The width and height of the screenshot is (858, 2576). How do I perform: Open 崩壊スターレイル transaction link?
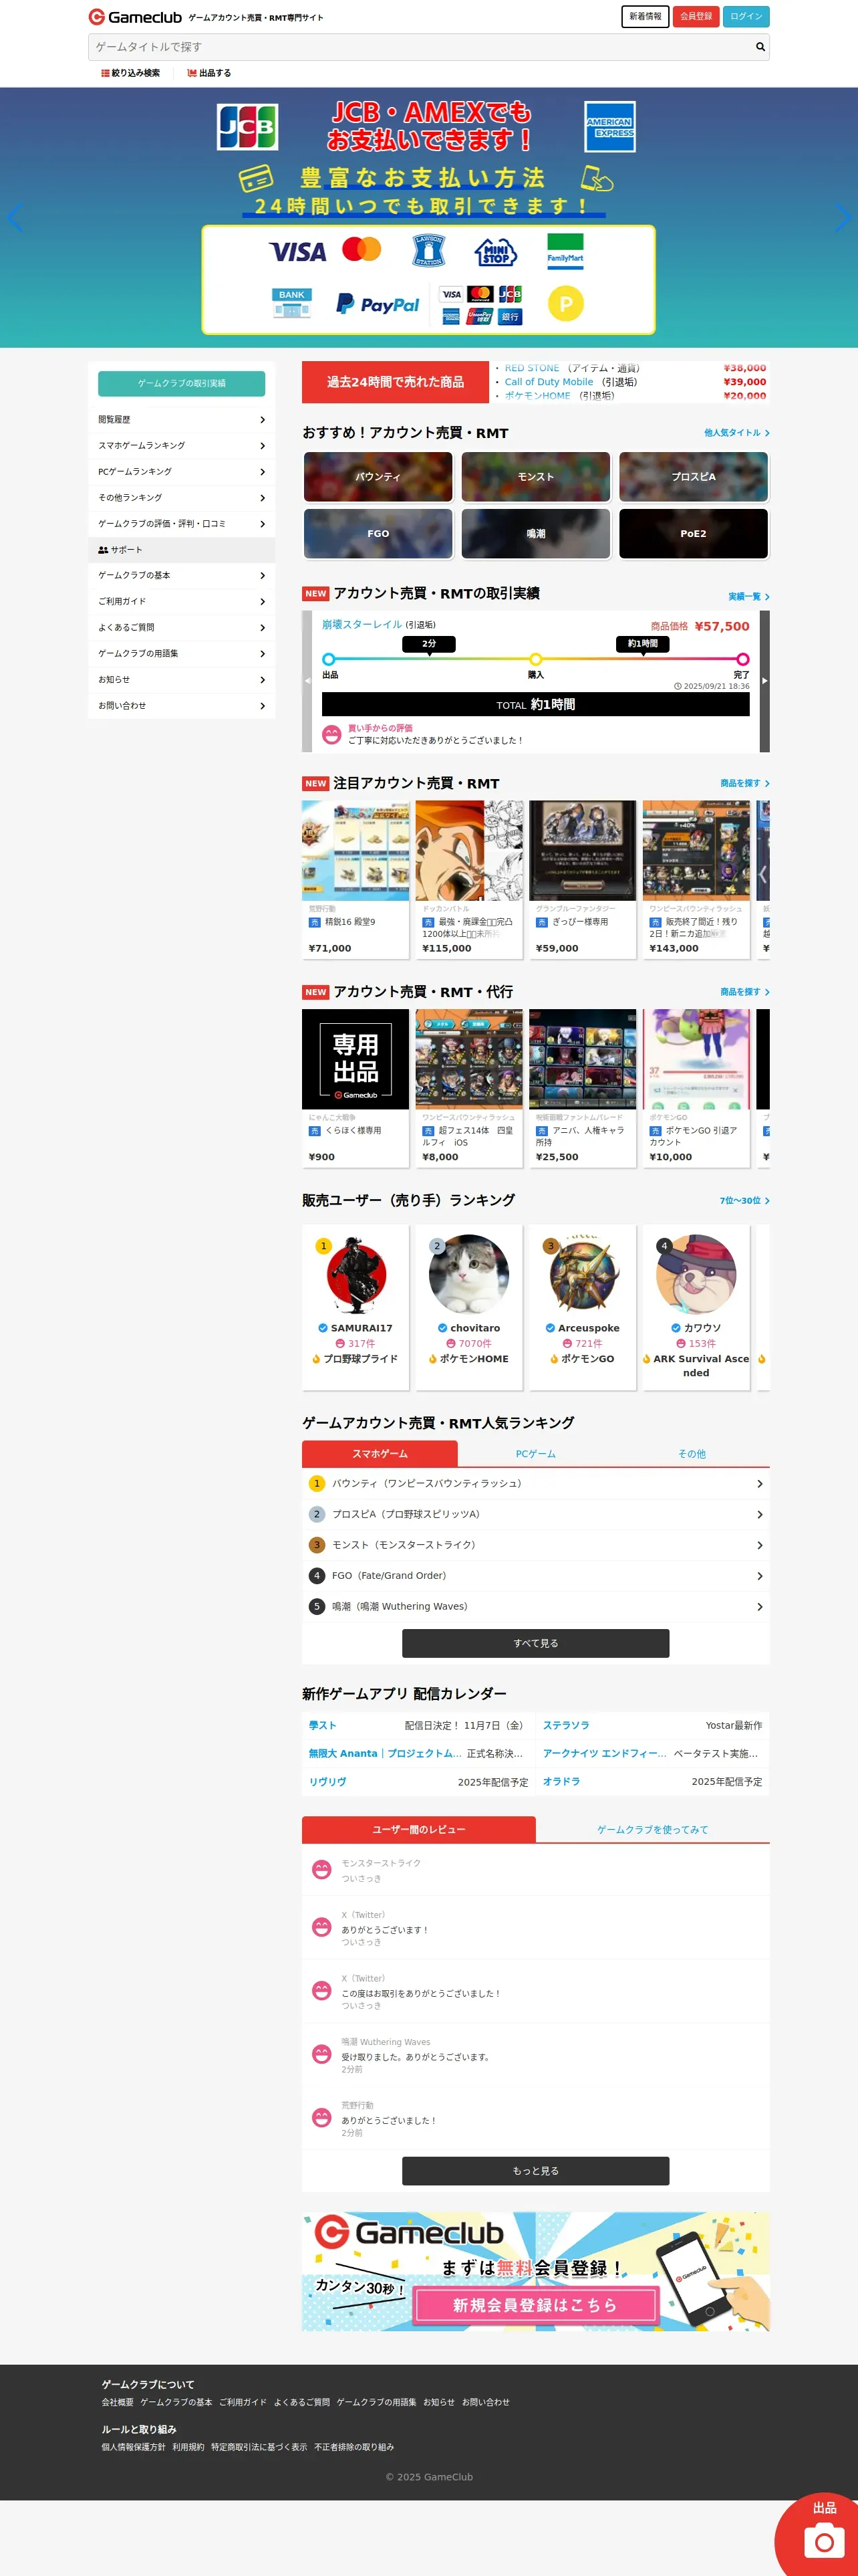[x=362, y=625]
